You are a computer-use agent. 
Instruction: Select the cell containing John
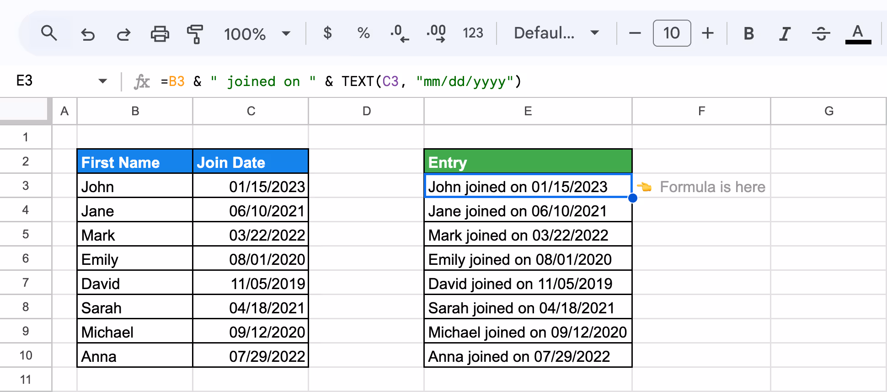(135, 186)
